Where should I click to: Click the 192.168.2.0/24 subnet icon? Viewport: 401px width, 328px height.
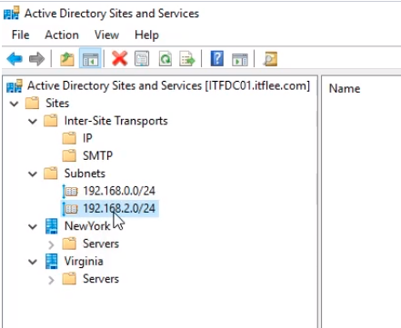pyautogui.click(x=70, y=209)
